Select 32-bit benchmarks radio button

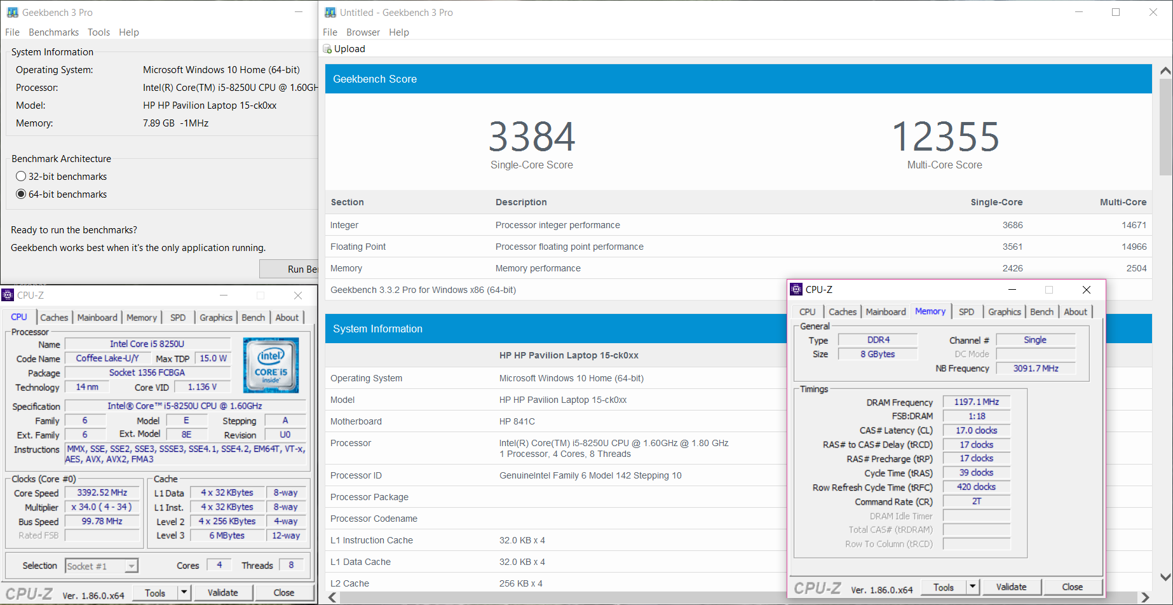[21, 177]
